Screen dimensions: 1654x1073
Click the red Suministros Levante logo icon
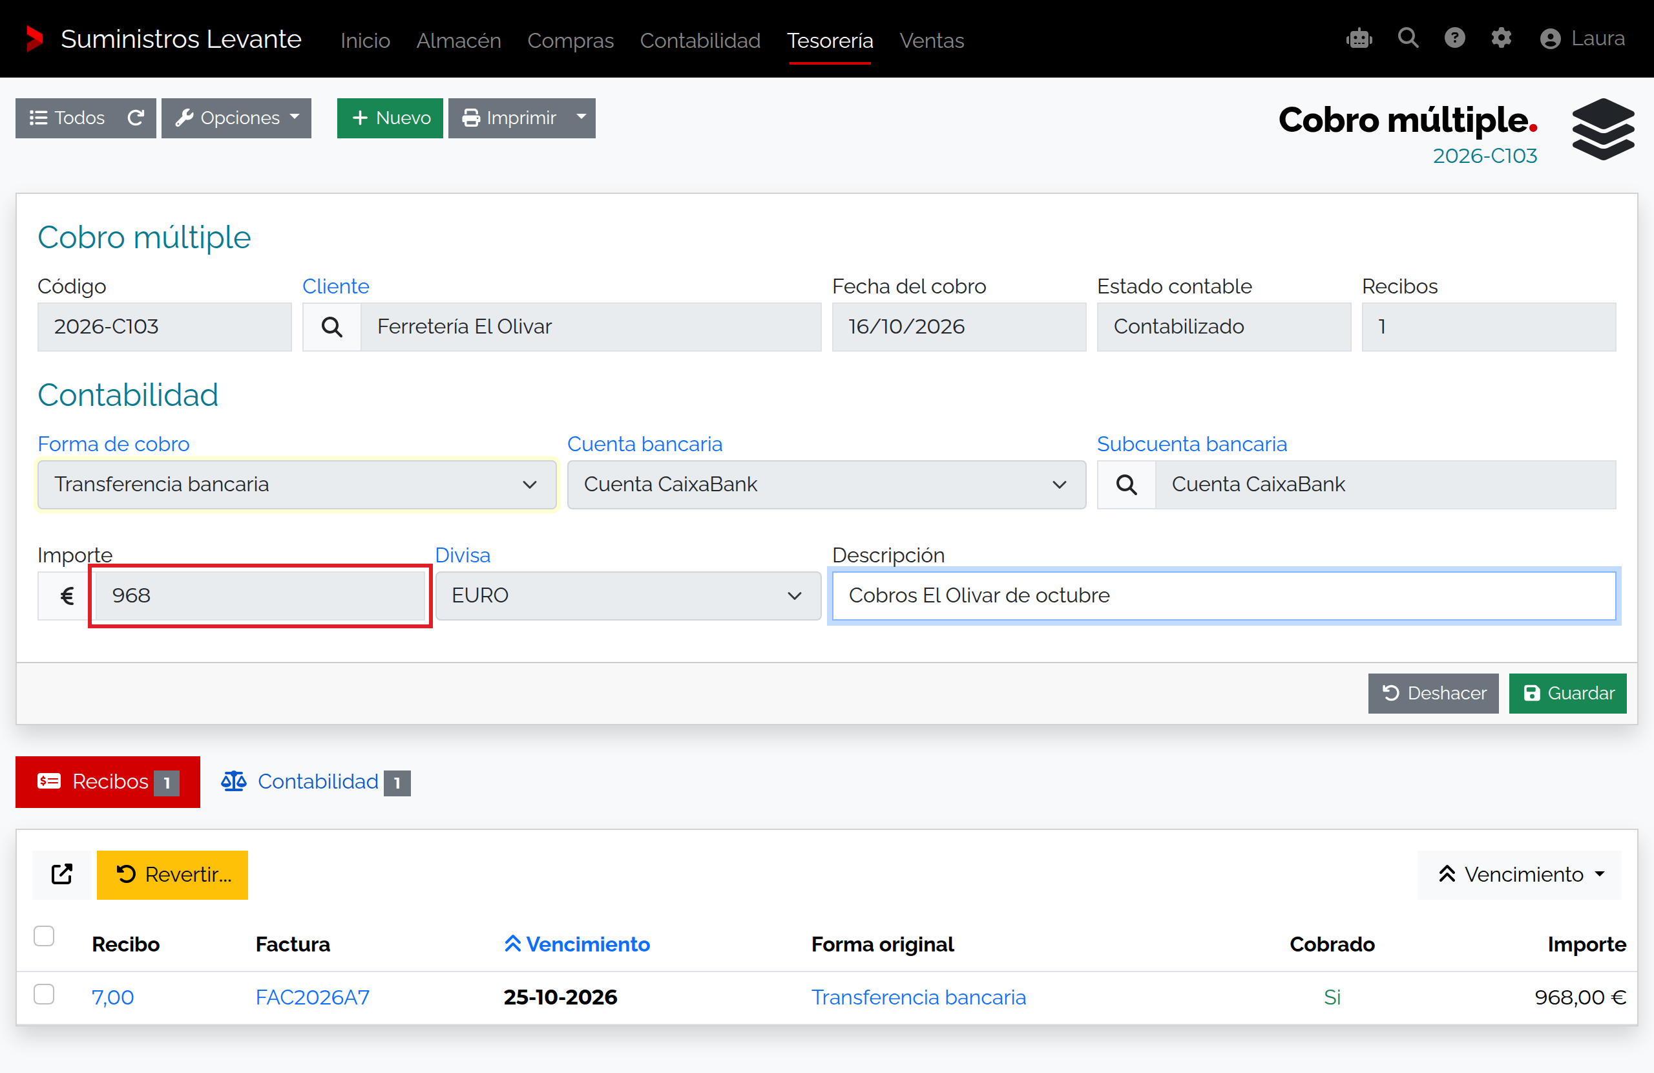coord(34,39)
